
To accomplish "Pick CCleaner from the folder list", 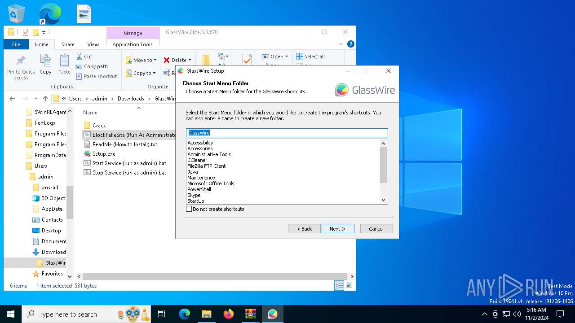I will [197, 160].
